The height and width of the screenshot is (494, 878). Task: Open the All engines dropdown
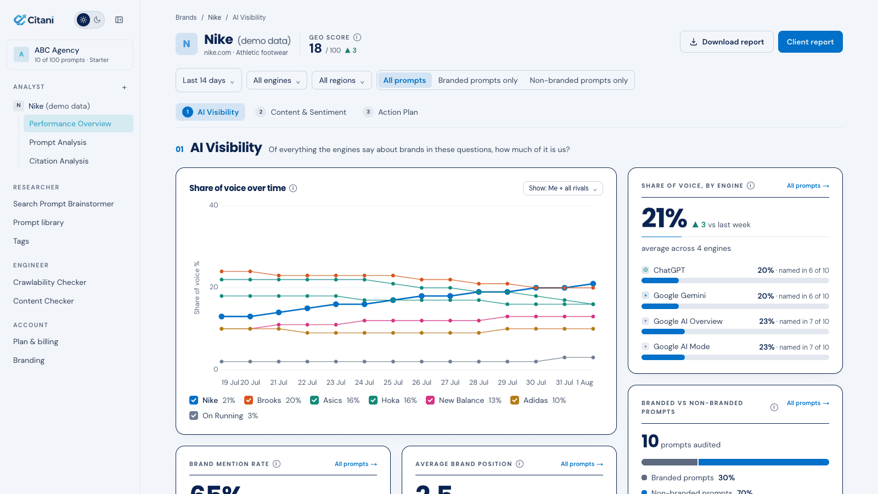point(277,80)
